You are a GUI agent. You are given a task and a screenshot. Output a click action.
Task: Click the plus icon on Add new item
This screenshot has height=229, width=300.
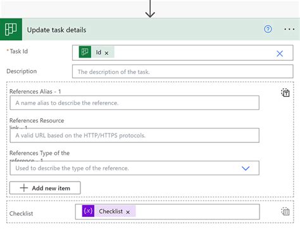click(24, 188)
